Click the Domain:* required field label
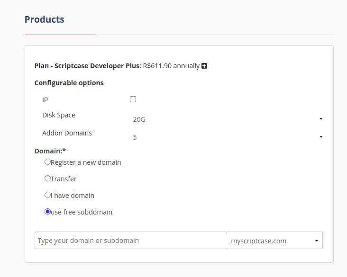This screenshot has width=347, height=277. (50, 151)
